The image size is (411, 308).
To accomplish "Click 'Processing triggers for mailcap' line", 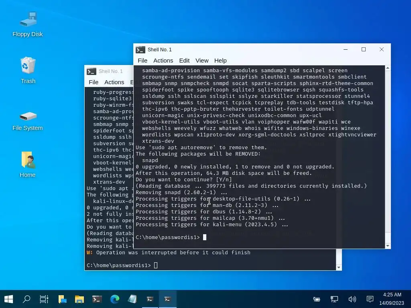I will pos(210,218).
